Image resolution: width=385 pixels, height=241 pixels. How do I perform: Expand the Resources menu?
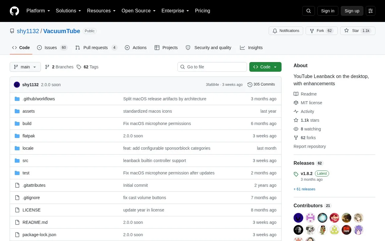click(101, 11)
